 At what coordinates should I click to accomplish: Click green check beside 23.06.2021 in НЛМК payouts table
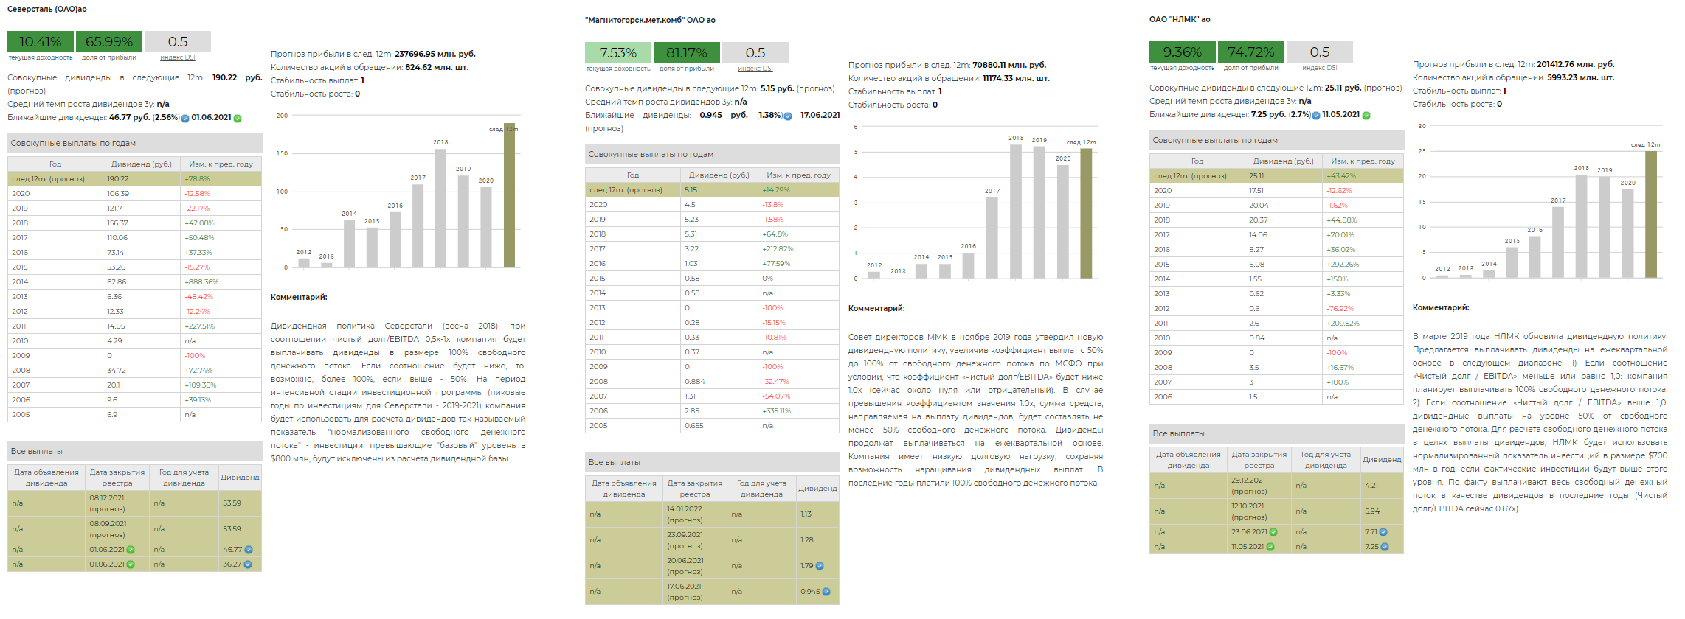(x=1273, y=532)
